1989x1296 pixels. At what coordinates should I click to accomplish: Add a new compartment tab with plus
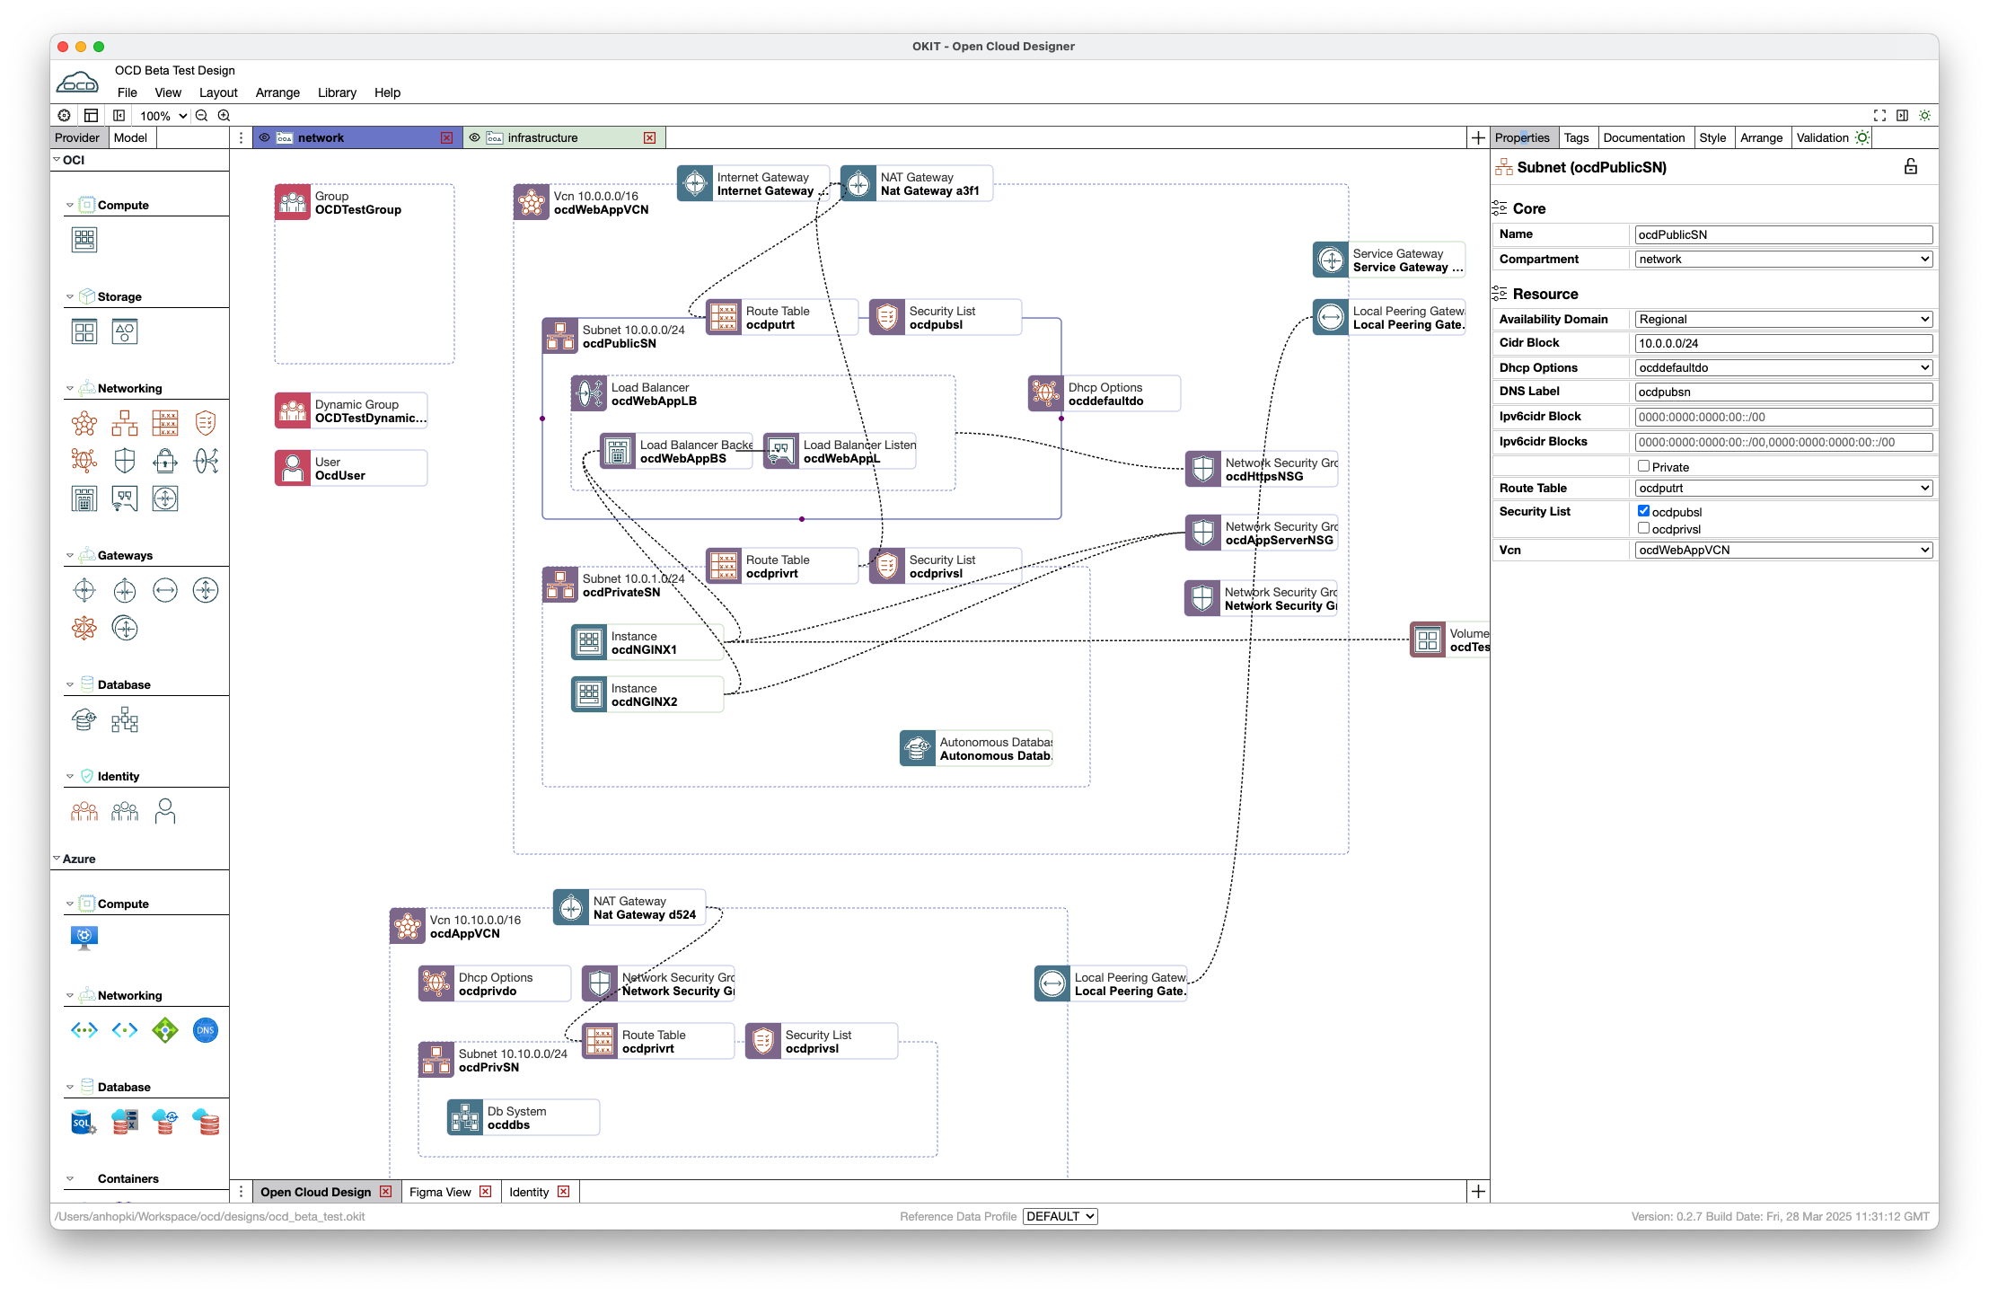[x=1478, y=137]
